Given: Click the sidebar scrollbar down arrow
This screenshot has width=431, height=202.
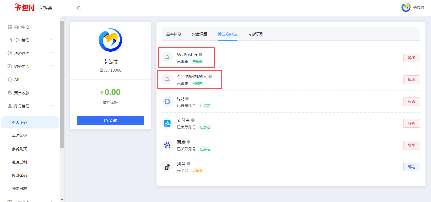Looking at the screenshot, I should (62, 200).
